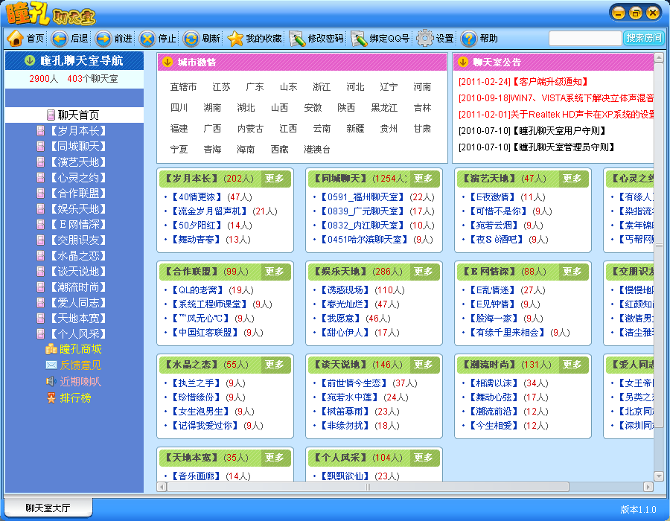The height and width of the screenshot is (521, 670).
Task: Open My Favorites (我的收藏) star icon
Action: [235, 39]
